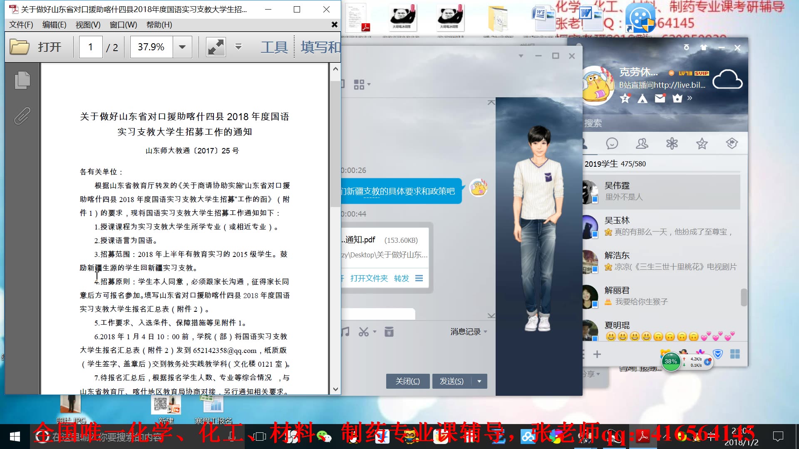Screen dimensions: 799x449
Task: Open 编辑(E) menu
Action: tap(54, 25)
